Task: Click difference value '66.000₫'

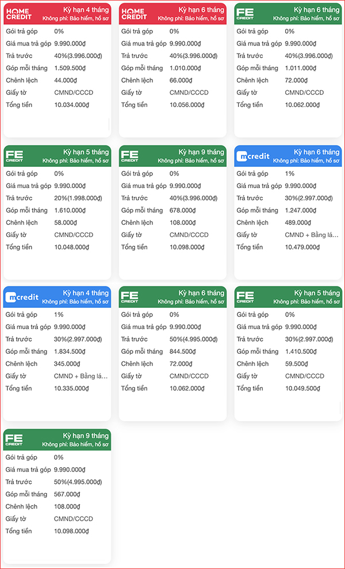Action: [x=181, y=81]
